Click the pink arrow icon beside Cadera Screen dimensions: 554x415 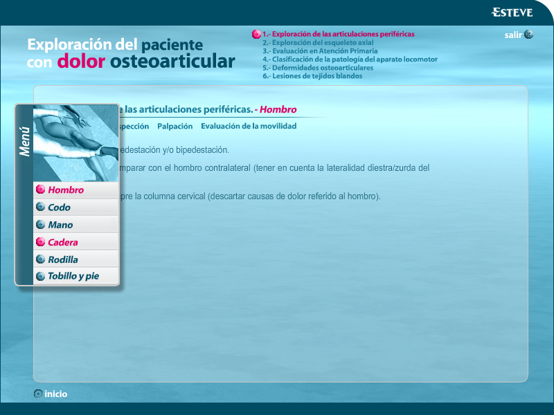click(41, 241)
